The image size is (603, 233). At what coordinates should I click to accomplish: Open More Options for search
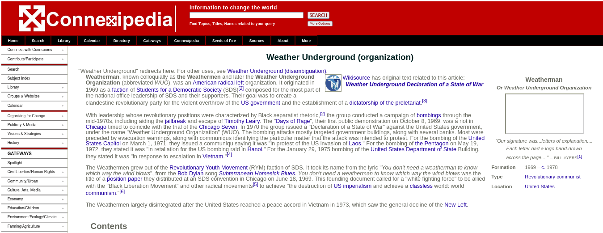tap(320, 24)
